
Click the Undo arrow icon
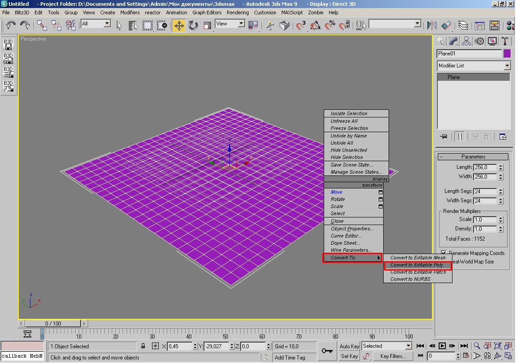click(11, 25)
